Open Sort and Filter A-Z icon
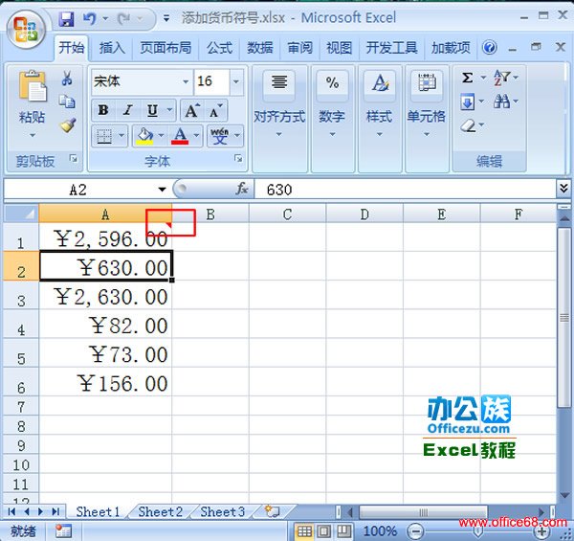The image size is (574, 541). click(x=502, y=78)
